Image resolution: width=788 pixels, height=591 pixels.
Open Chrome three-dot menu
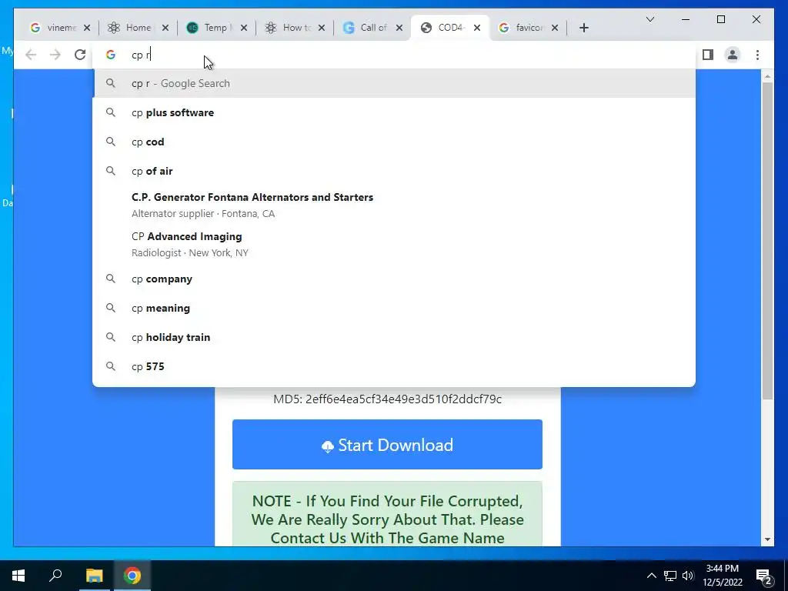coord(757,55)
